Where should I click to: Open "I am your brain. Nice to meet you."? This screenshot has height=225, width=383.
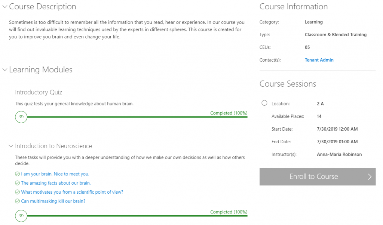[55, 174]
